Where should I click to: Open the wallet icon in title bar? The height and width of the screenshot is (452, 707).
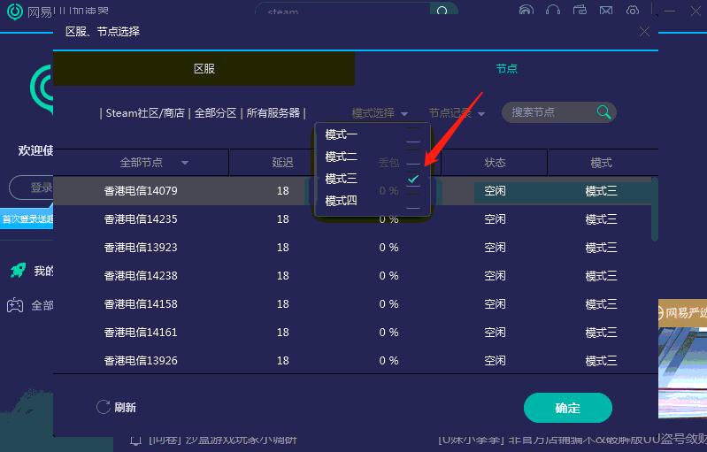tap(580, 10)
